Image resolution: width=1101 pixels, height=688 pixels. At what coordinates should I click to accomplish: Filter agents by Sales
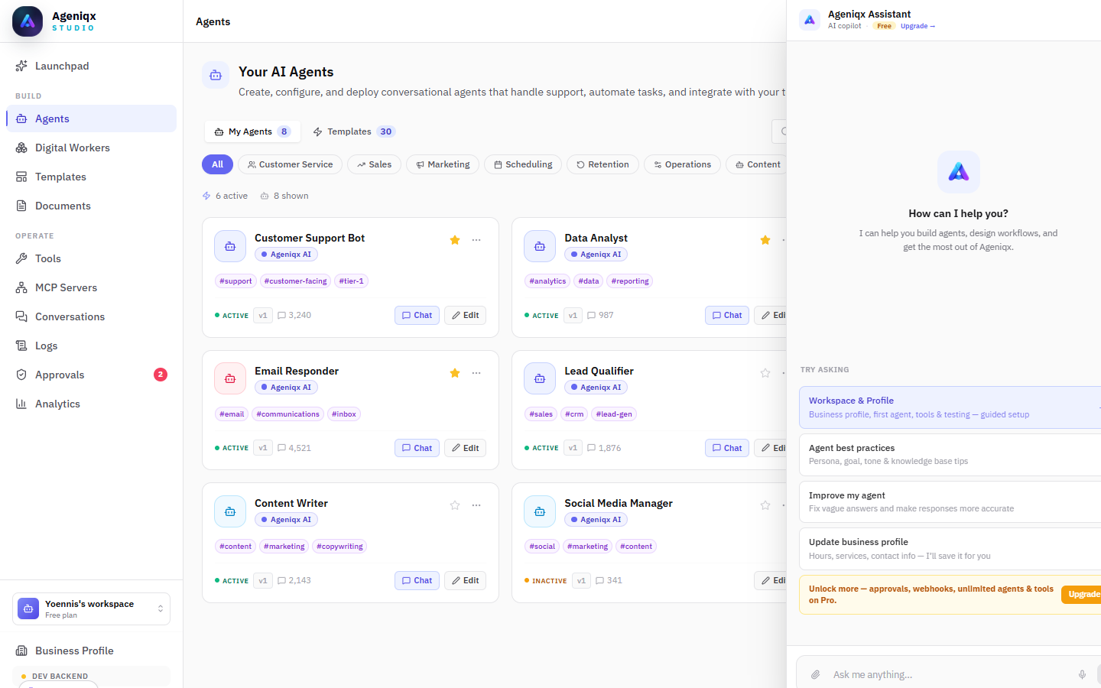[374, 164]
